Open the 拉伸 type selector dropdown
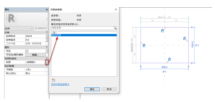The image size is (215, 102). pyautogui.click(x=19, y=28)
